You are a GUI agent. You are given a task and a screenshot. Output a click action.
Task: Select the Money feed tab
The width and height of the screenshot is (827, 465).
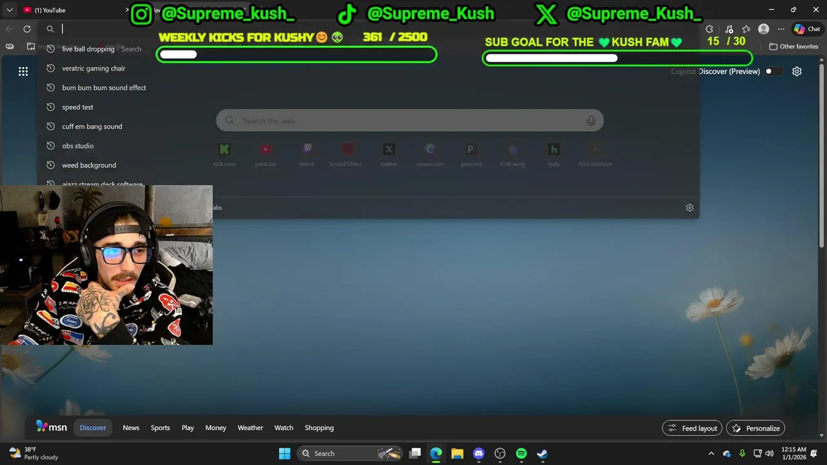[216, 428]
